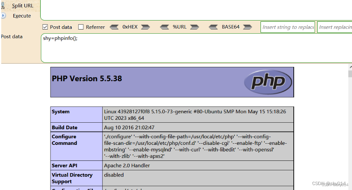
Task: Click the 'Build Date' row label
Action: [65, 128]
